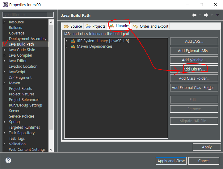The image size is (223, 169).
Task: Expand the Maven tree item
Action: click(4, 83)
